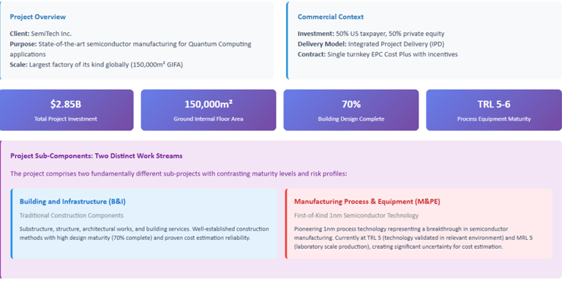
Task: Select the 150,000m² Ground Internal Floor Area card
Action: tap(209, 110)
